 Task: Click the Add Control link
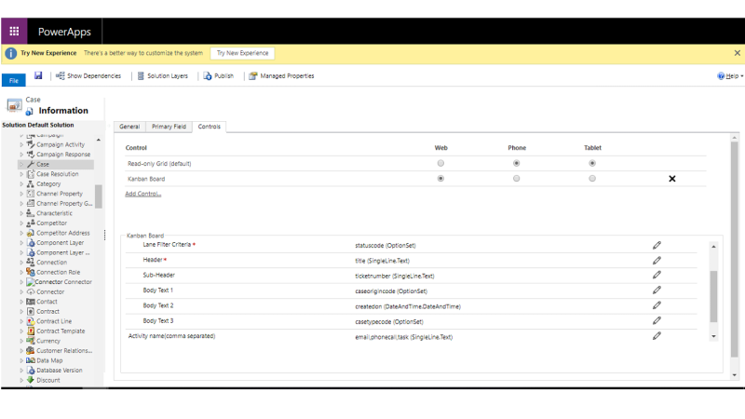[143, 194]
